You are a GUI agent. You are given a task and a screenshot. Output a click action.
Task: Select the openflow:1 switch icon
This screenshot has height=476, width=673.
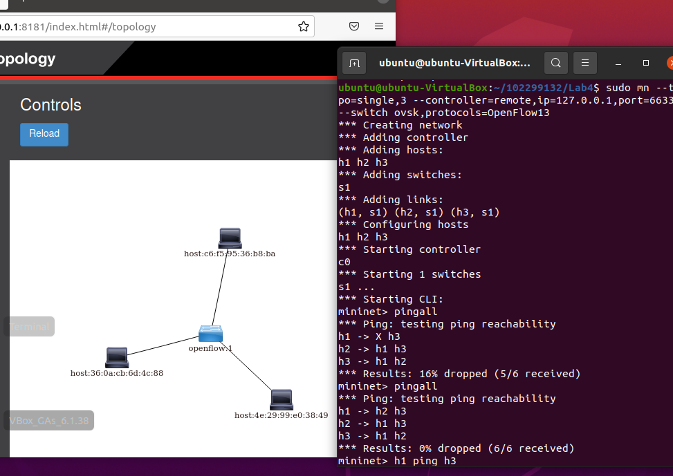point(210,334)
